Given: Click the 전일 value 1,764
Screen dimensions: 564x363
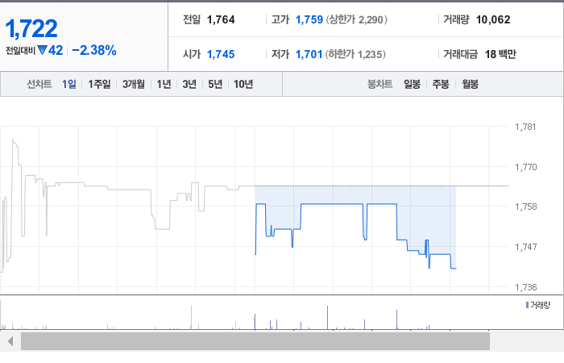Looking at the screenshot, I should (x=221, y=19).
